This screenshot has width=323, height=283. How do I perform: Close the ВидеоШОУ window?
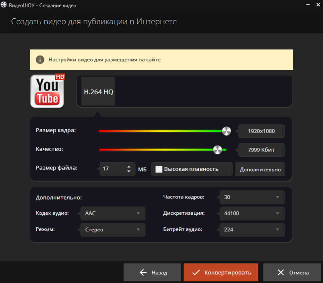point(318,5)
